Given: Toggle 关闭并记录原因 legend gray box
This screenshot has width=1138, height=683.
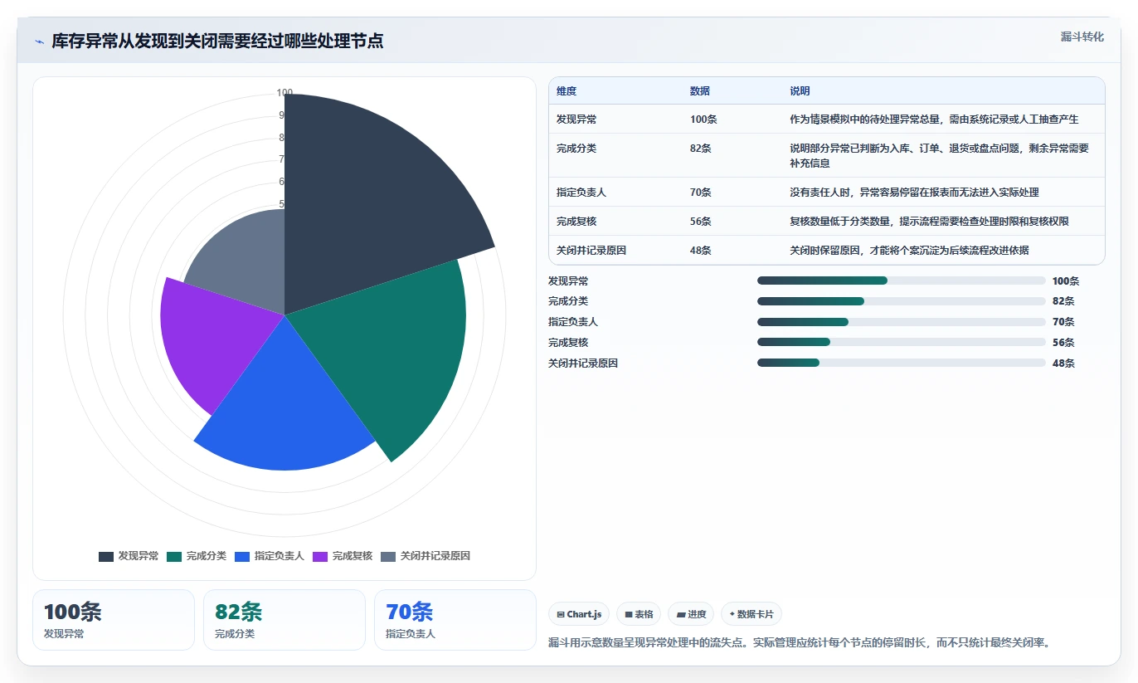Looking at the screenshot, I should 388,557.
